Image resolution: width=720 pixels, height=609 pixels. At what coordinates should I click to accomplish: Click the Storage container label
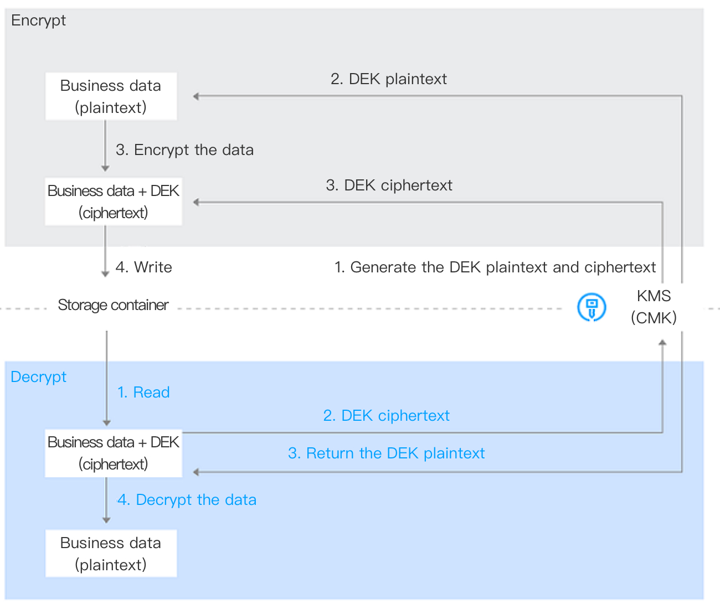pyautogui.click(x=113, y=305)
